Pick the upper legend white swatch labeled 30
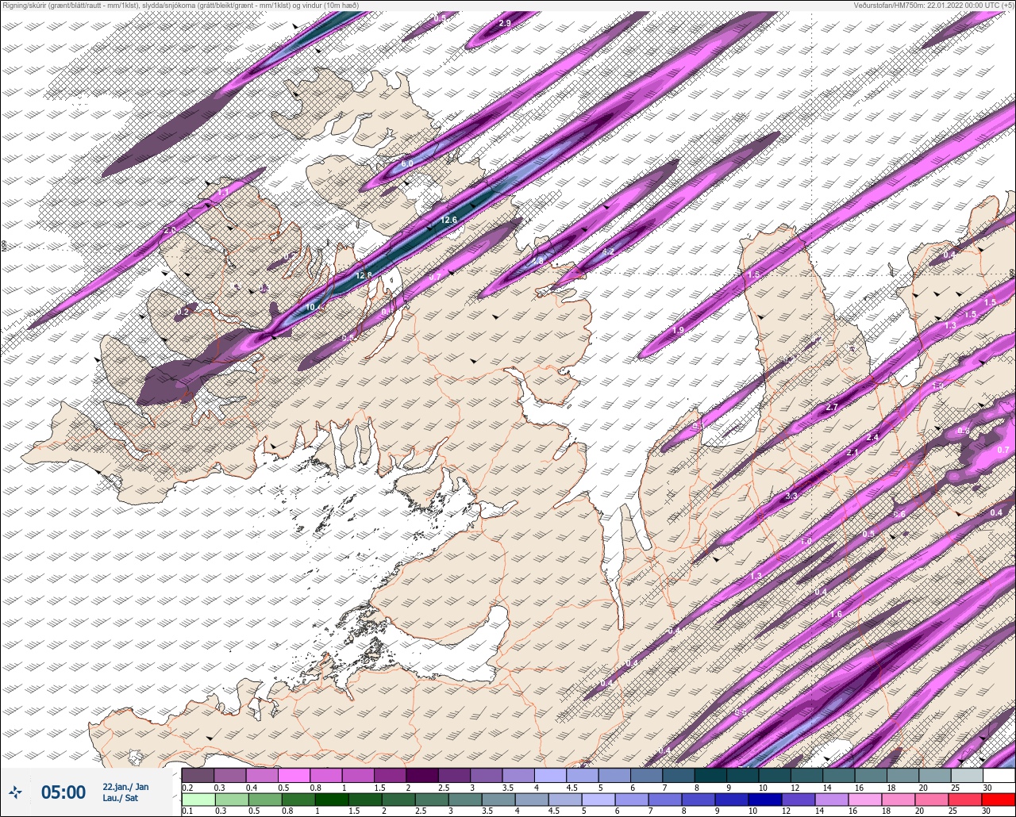The width and height of the screenshot is (1016, 817). pyautogui.click(x=999, y=775)
